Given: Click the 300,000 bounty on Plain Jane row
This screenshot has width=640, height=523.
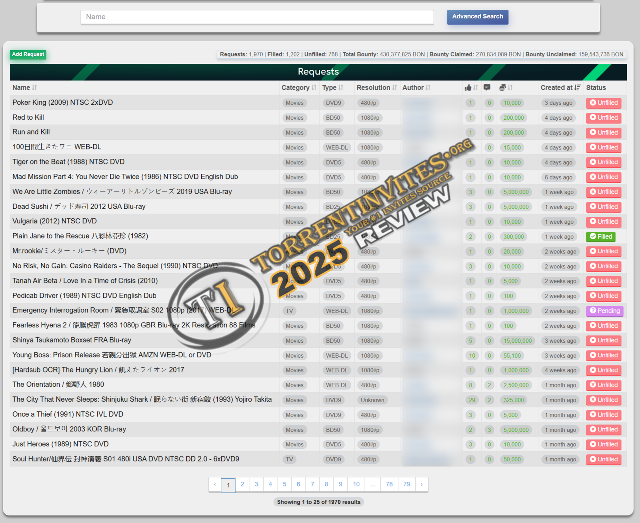Looking at the screenshot, I should point(514,237).
